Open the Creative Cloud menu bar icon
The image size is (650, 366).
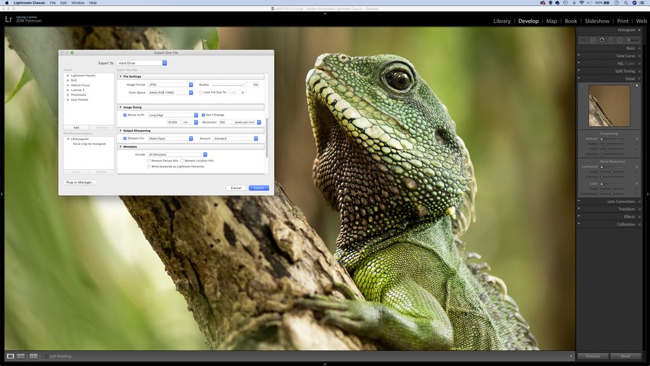[543, 3]
